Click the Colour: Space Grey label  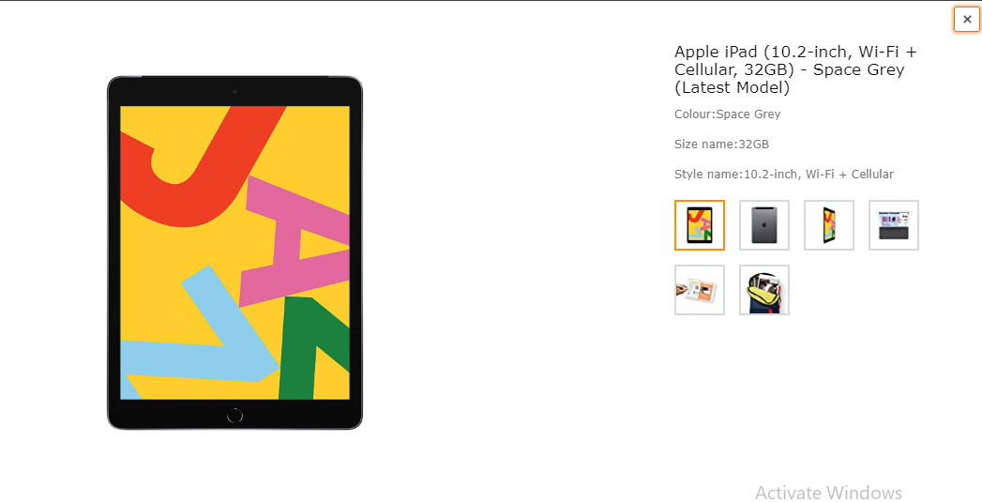click(727, 114)
